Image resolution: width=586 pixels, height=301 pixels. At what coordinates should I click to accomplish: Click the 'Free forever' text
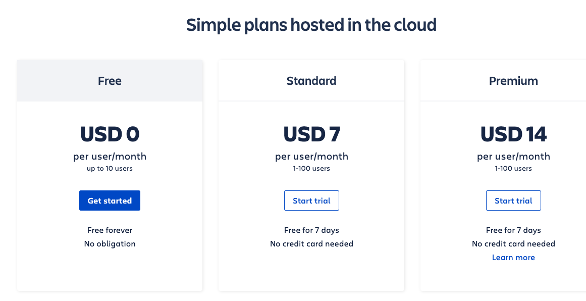pos(110,230)
